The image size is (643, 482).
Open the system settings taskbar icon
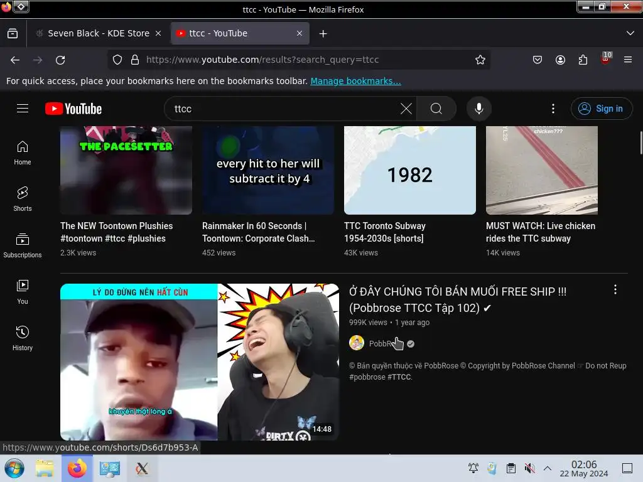pos(109,468)
